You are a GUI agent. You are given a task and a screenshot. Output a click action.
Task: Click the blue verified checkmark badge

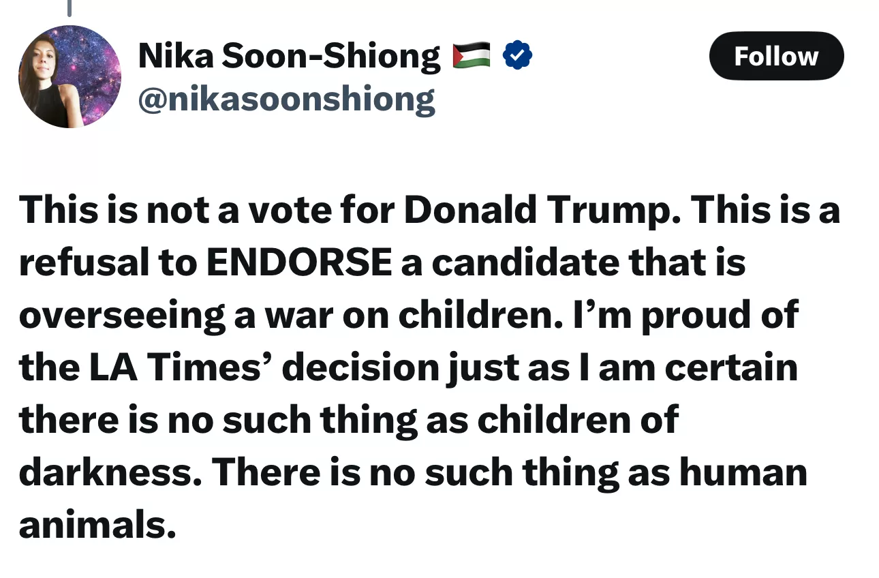[x=517, y=56]
